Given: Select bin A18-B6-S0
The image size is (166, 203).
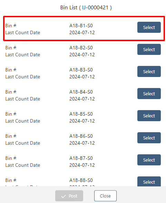Looking at the screenshot, I should coord(149,138).
